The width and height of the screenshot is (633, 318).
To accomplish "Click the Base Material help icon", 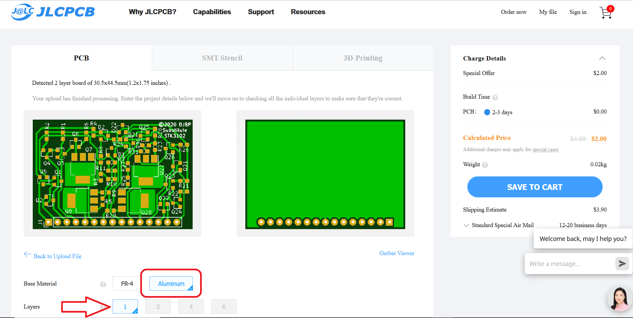I will [x=103, y=284].
